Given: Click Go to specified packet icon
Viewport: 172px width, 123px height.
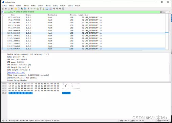Looking at the screenshot, I should tap(38, 9).
